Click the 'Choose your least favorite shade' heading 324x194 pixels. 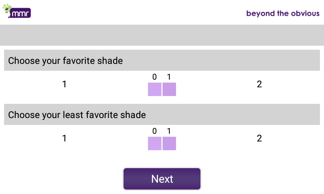tap(77, 115)
